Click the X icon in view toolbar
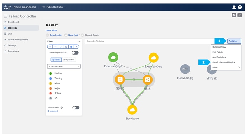248x138 pixels. coord(77,47)
